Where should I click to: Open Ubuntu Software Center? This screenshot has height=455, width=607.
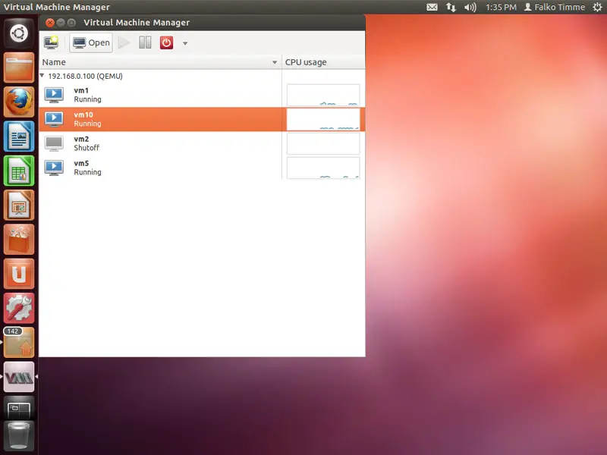[19, 239]
